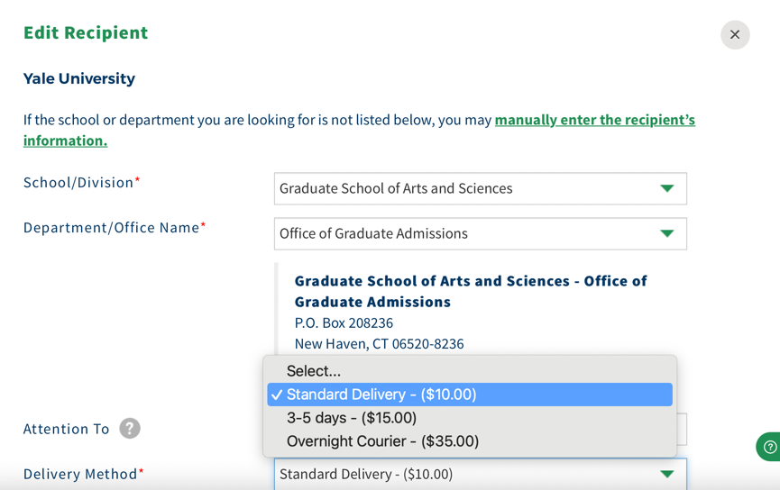
Task: Choose Overnight Courier ($35.00) delivery
Action: (x=382, y=441)
